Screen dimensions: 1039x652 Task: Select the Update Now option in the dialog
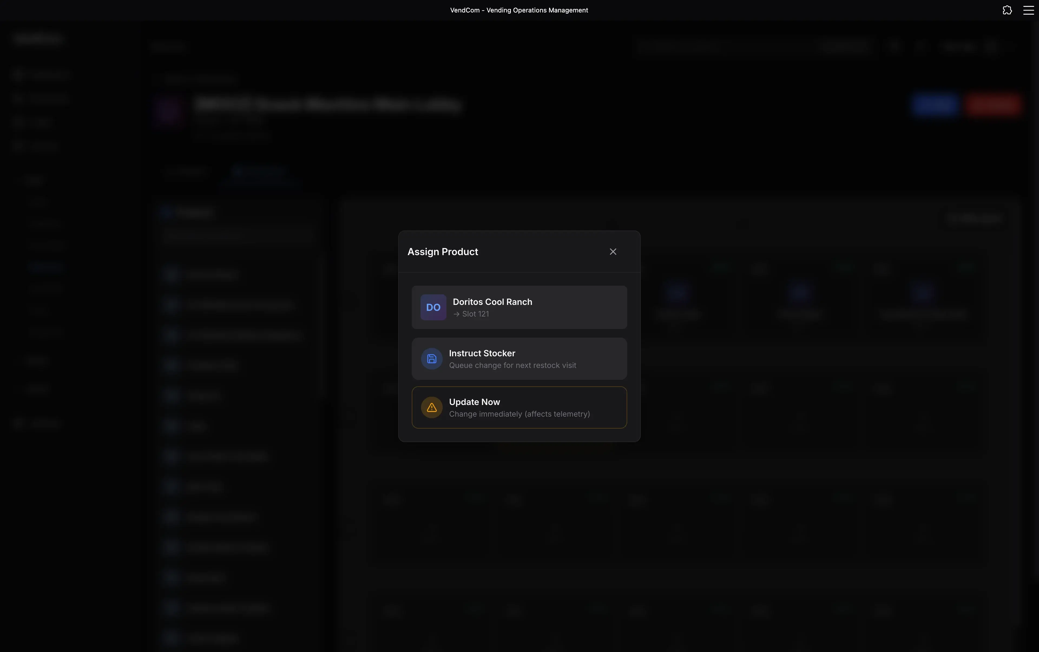point(519,407)
